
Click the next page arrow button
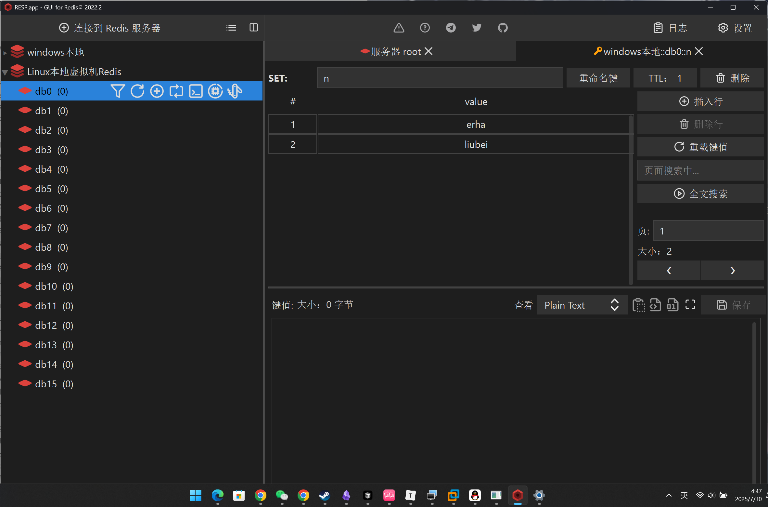tap(732, 271)
